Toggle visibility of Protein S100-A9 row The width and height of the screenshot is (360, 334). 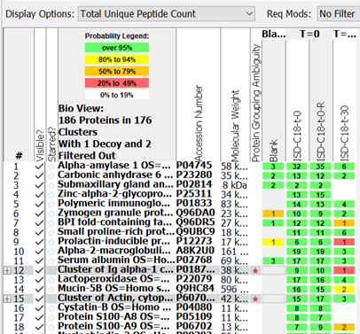tap(39, 327)
